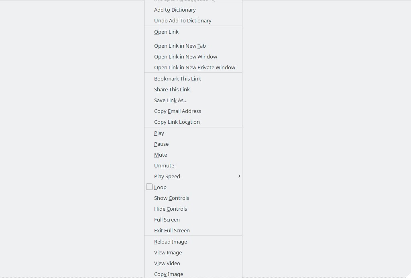Click Play in the context menu

point(193,133)
